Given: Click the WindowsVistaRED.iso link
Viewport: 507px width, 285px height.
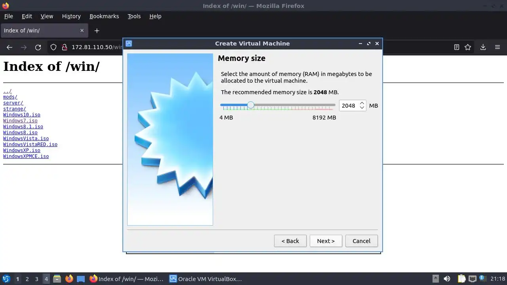Looking at the screenshot, I should 30,144.
